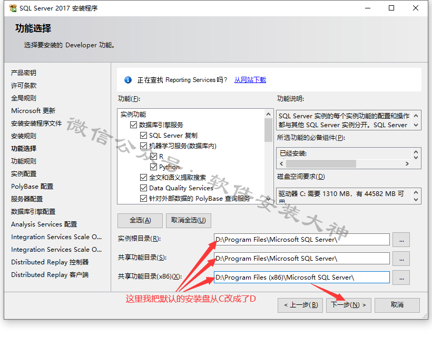Screen dimensions: 432x339
Task: Uncheck the R checkbox
Action: pos(153,157)
